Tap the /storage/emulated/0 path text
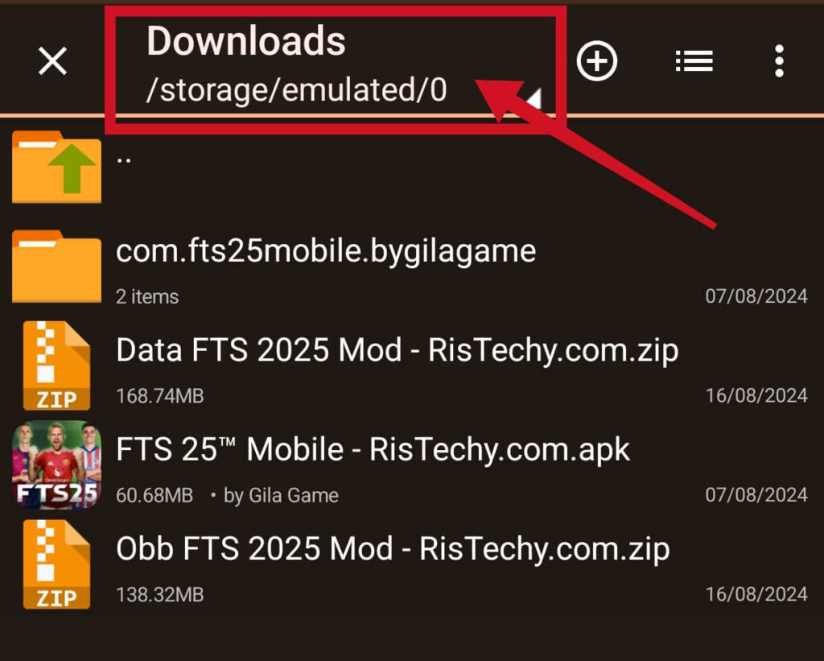Image resolution: width=824 pixels, height=661 pixels. pos(297,90)
